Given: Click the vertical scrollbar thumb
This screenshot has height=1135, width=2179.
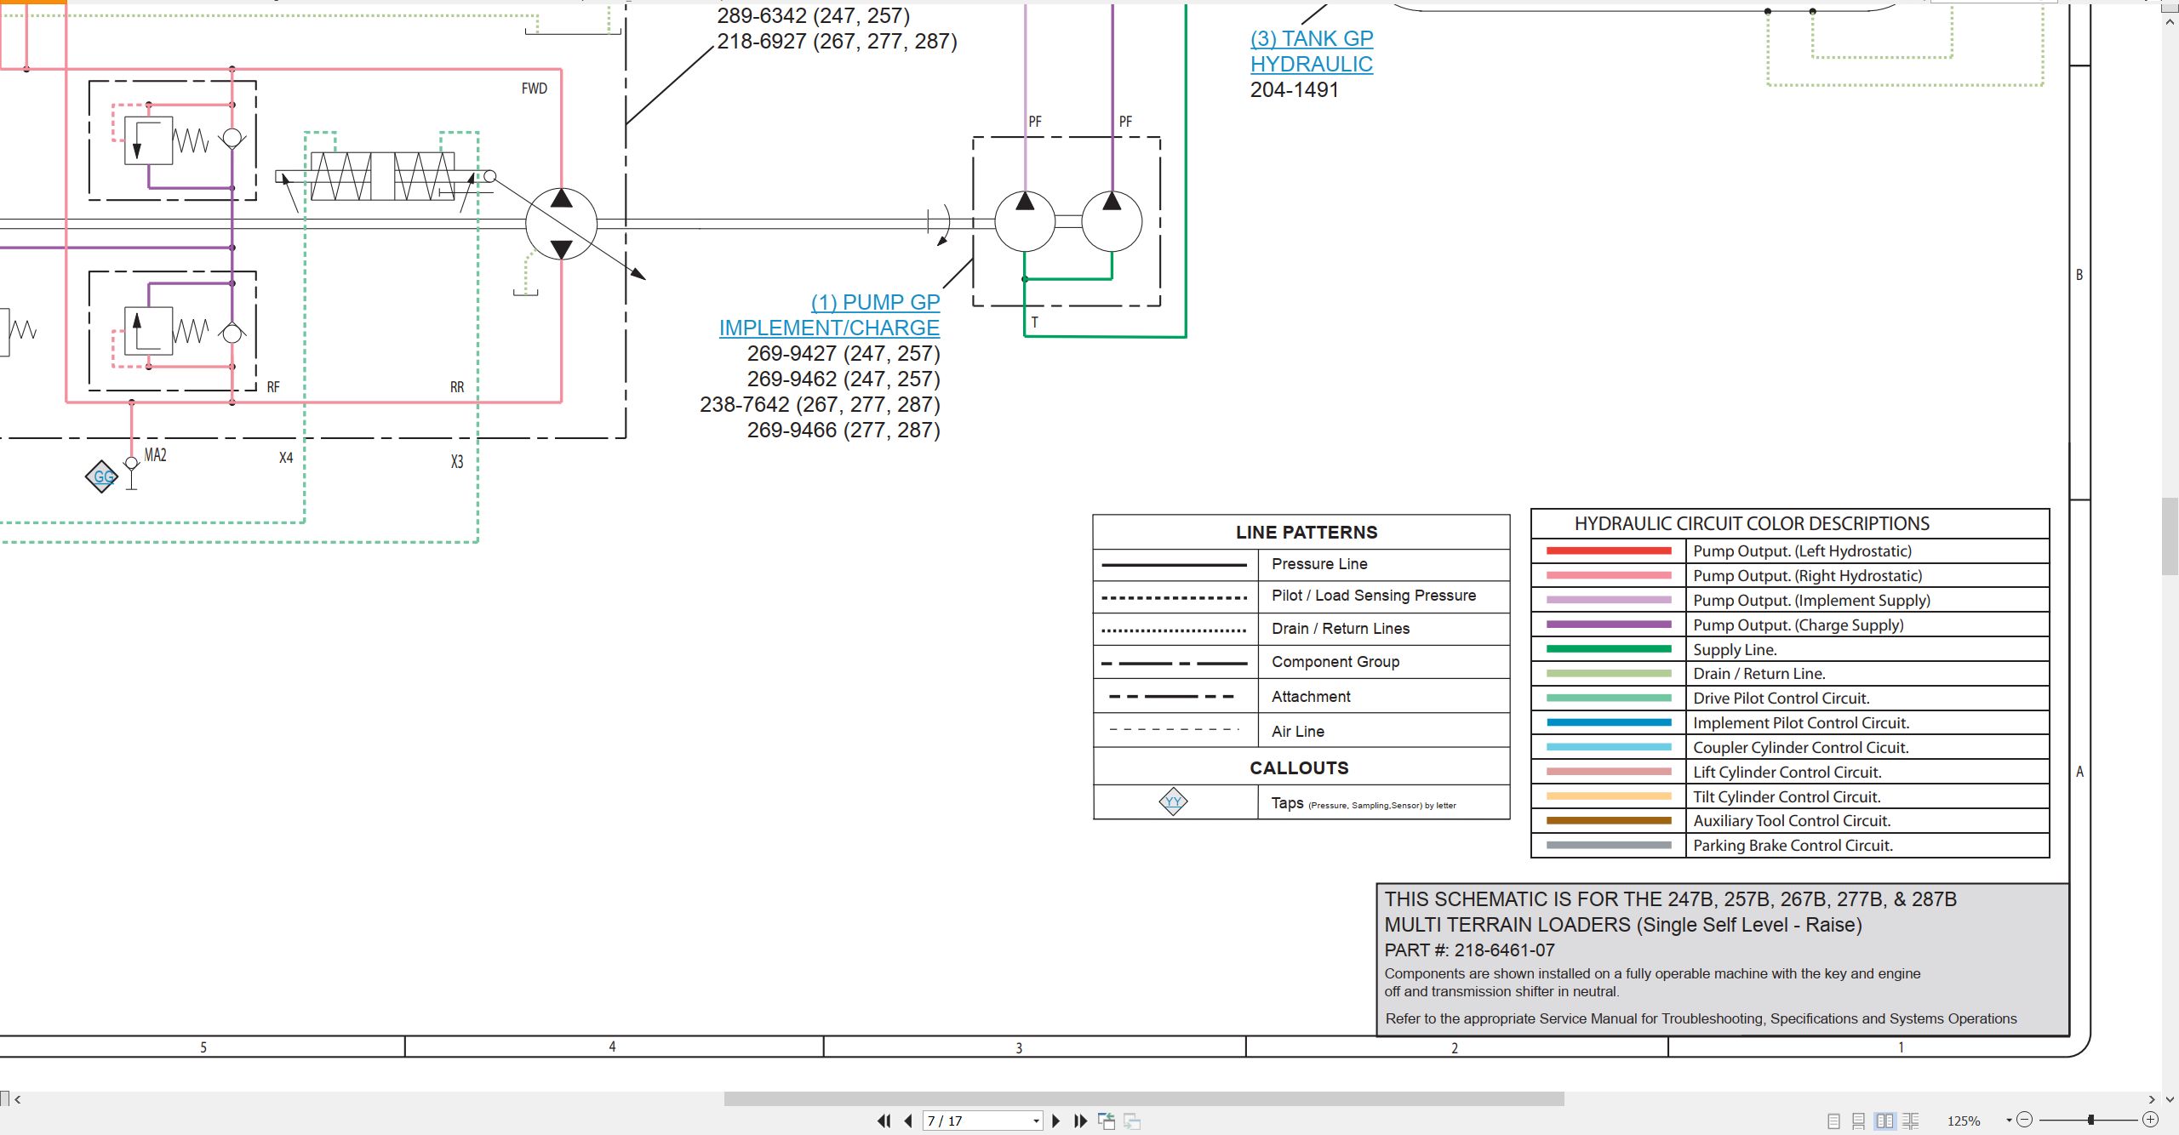Looking at the screenshot, I should [x=2170, y=536].
